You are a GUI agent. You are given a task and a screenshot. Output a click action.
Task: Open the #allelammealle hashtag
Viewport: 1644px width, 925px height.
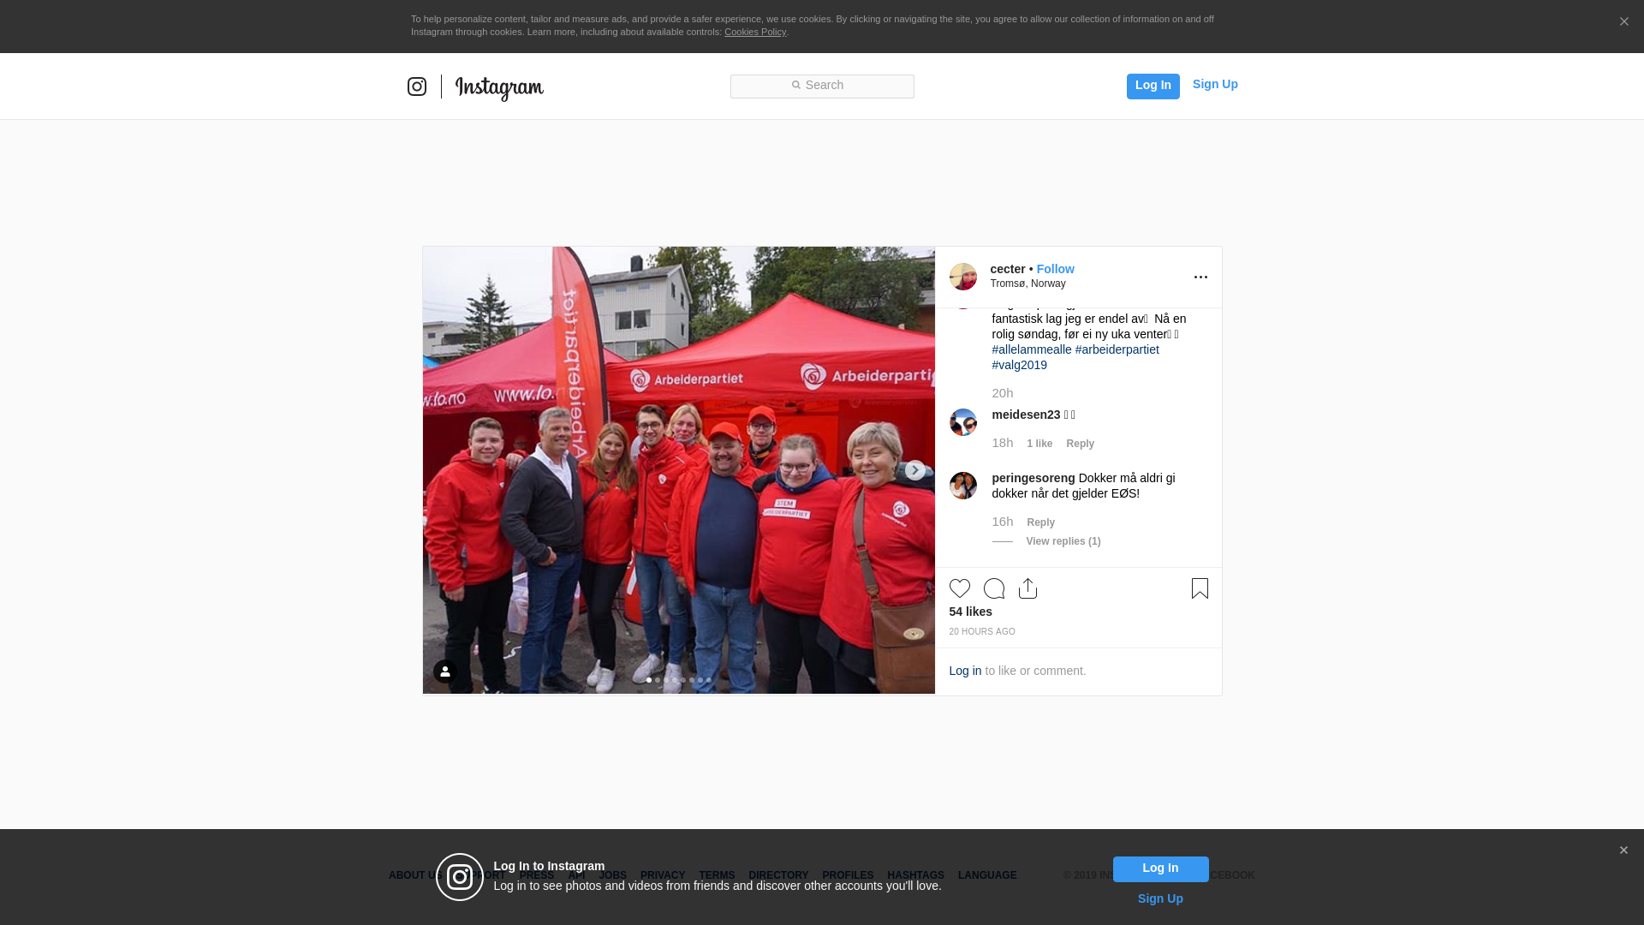tap(1032, 349)
